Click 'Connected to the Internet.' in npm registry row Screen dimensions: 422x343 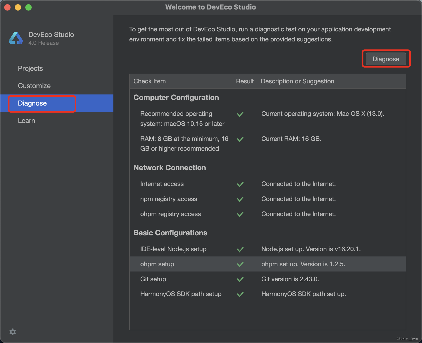point(298,199)
